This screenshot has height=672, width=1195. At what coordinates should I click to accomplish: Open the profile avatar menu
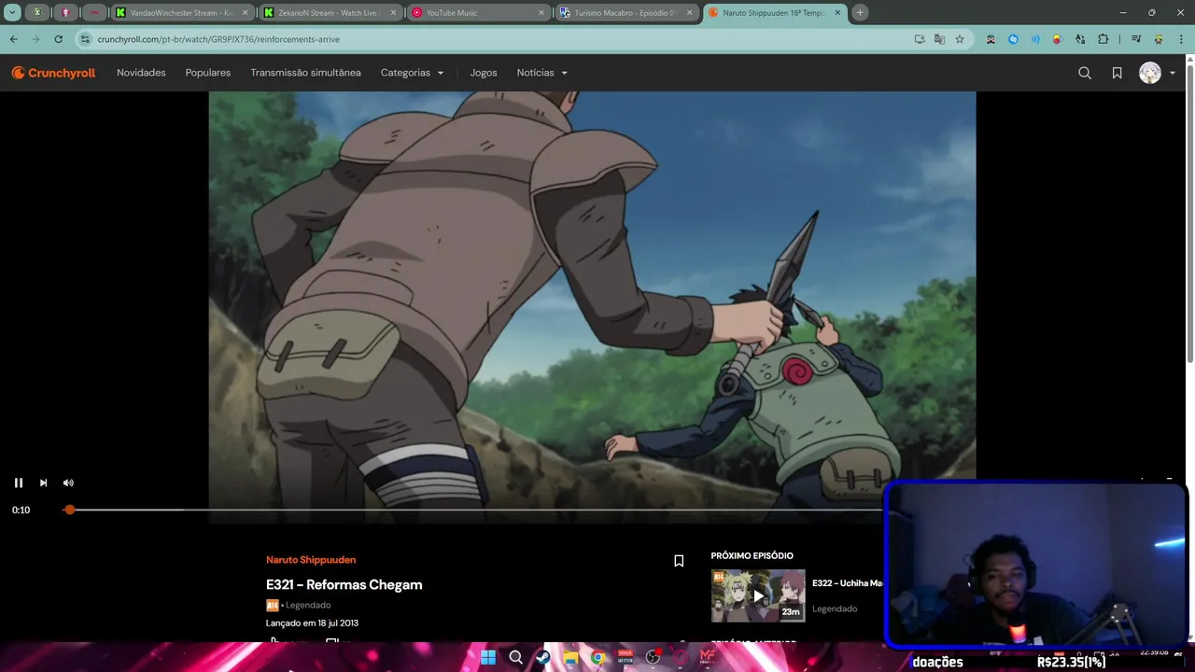click(x=1157, y=73)
